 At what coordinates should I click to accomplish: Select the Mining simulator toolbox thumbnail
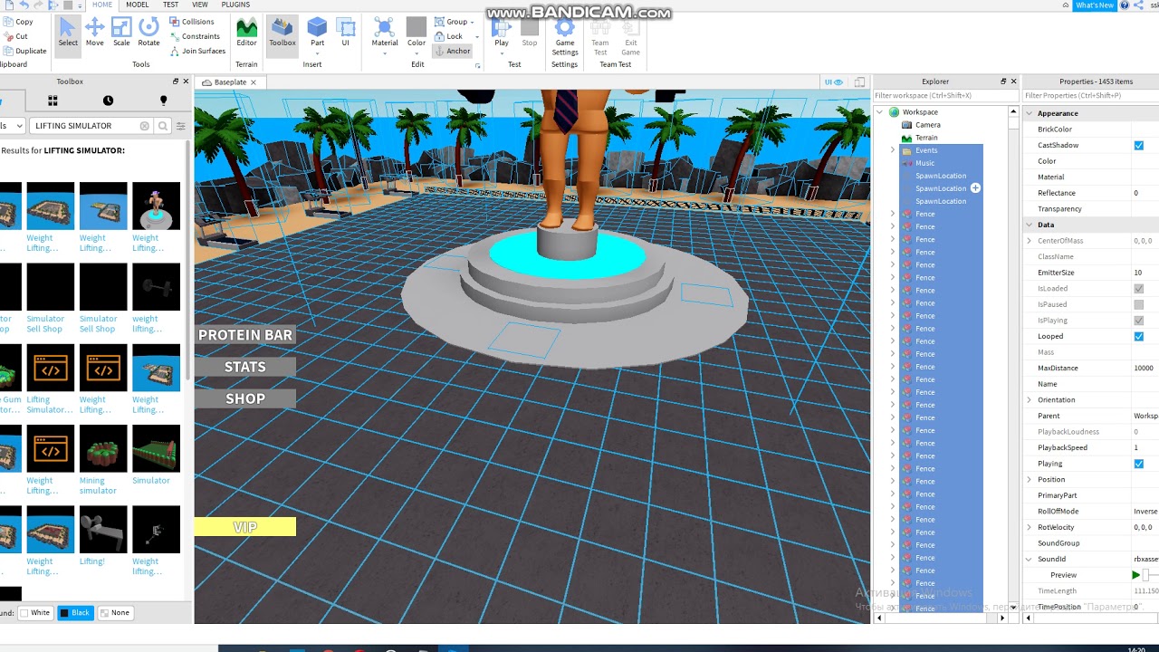103,448
